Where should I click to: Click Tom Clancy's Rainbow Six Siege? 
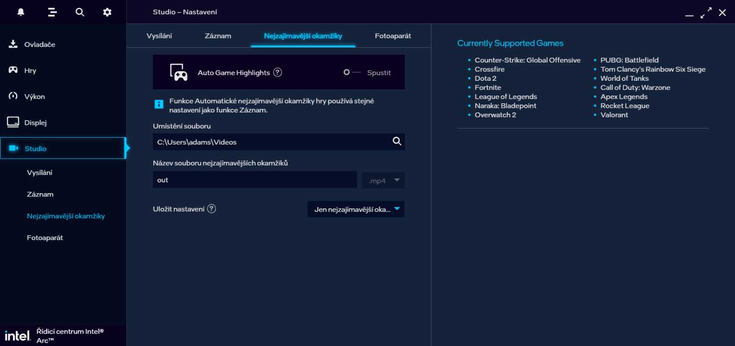[x=653, y=69]
